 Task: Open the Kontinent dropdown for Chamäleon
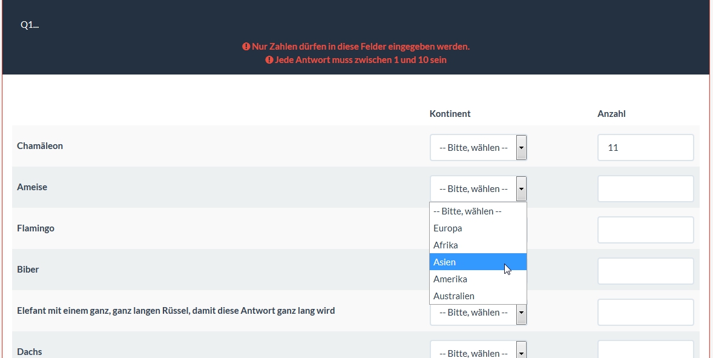pyautogui.click(x=478, y=148)
